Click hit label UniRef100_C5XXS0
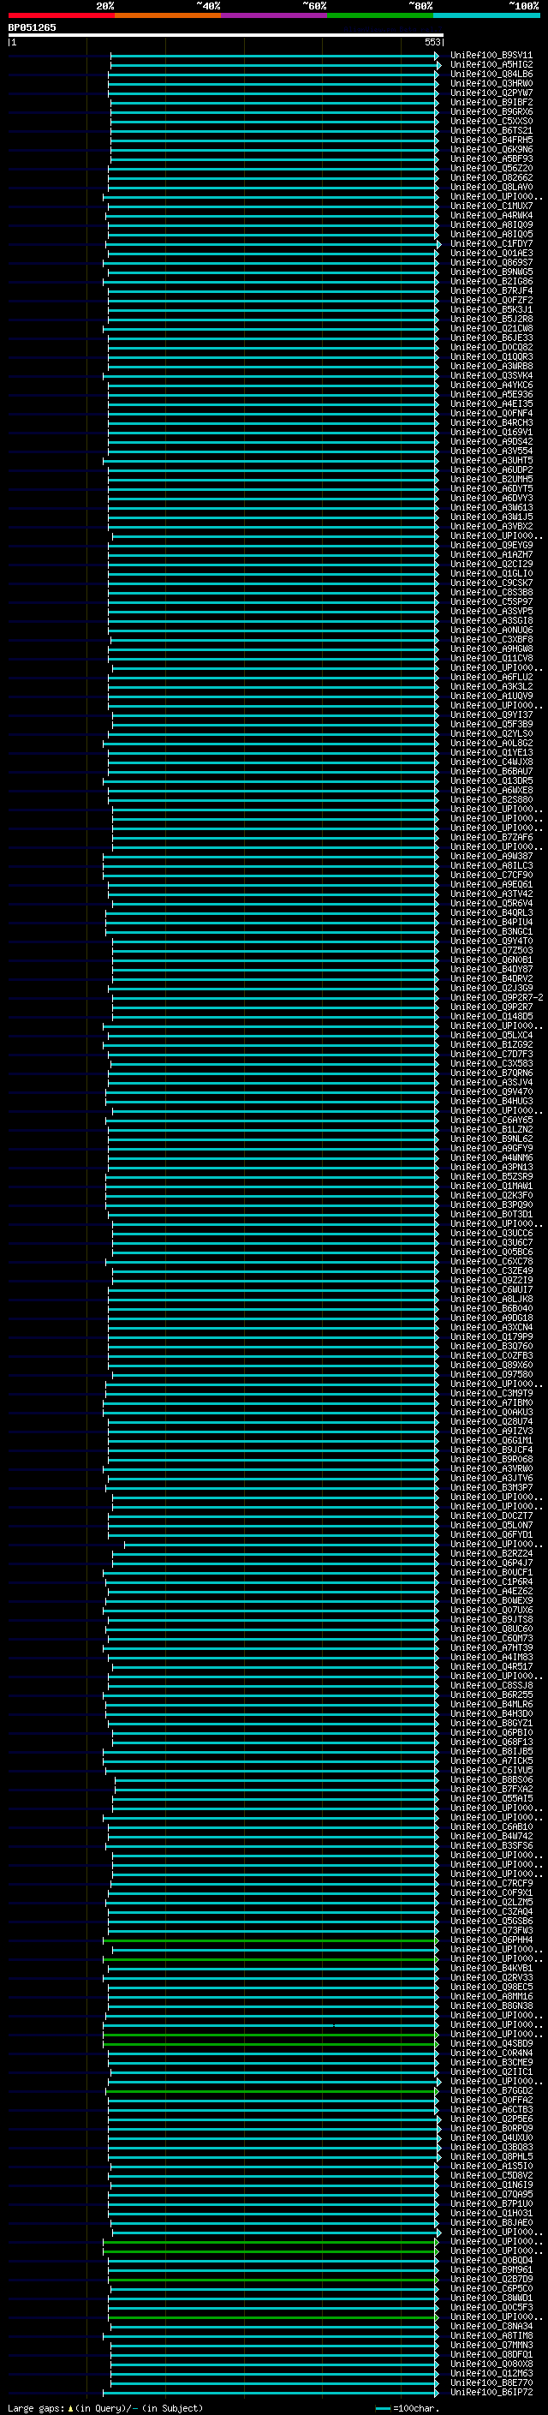This screenshot has height=2415, width=548. pyautogui.click(x=491, y=121)
